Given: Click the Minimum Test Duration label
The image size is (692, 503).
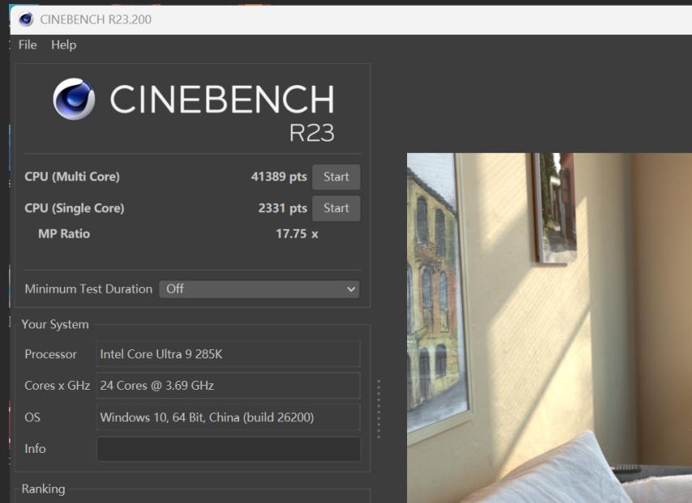Looking at the screenshot, I should [x=88, y=290].
